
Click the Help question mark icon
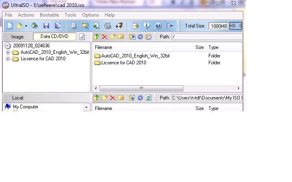point(158,26)
